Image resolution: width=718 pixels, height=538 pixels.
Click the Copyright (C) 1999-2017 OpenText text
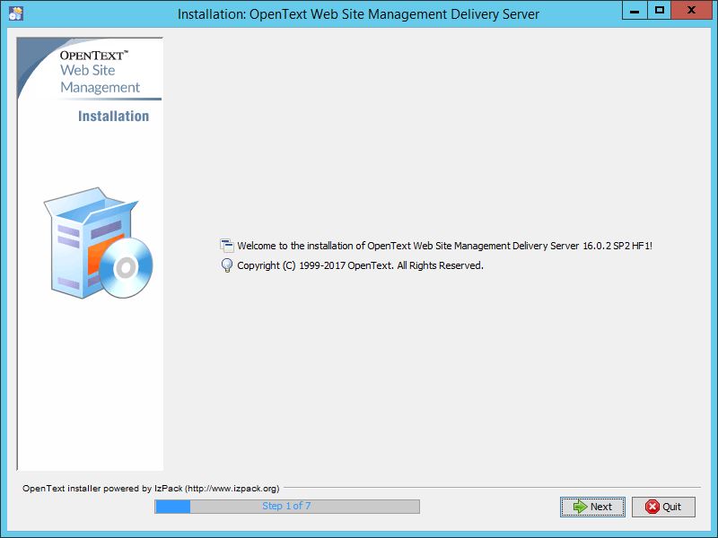[361, 265]
